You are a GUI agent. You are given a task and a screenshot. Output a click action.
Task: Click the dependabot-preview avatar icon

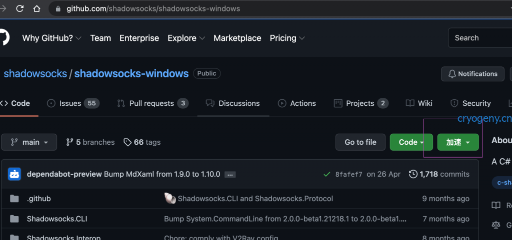[x=14, y=174]
